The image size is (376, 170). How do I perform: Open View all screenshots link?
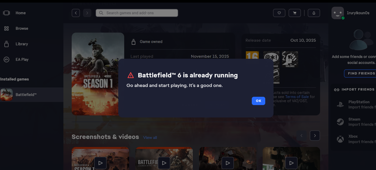click(x=150, y=138)
